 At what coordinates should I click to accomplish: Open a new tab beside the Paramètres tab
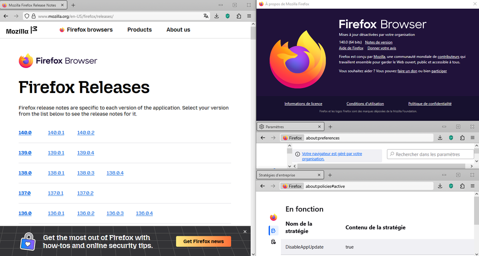tap(330, 127)
